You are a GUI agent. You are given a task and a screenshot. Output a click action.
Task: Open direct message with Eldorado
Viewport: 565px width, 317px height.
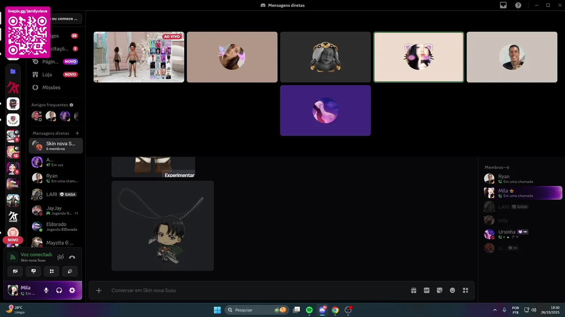point(56,227)
